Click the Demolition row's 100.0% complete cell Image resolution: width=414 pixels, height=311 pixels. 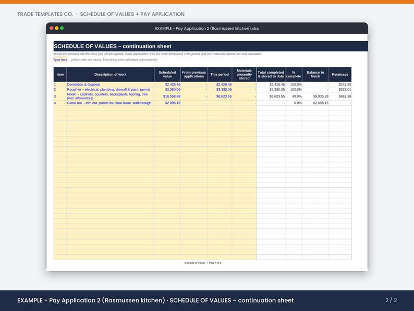(x=294, y=85)
